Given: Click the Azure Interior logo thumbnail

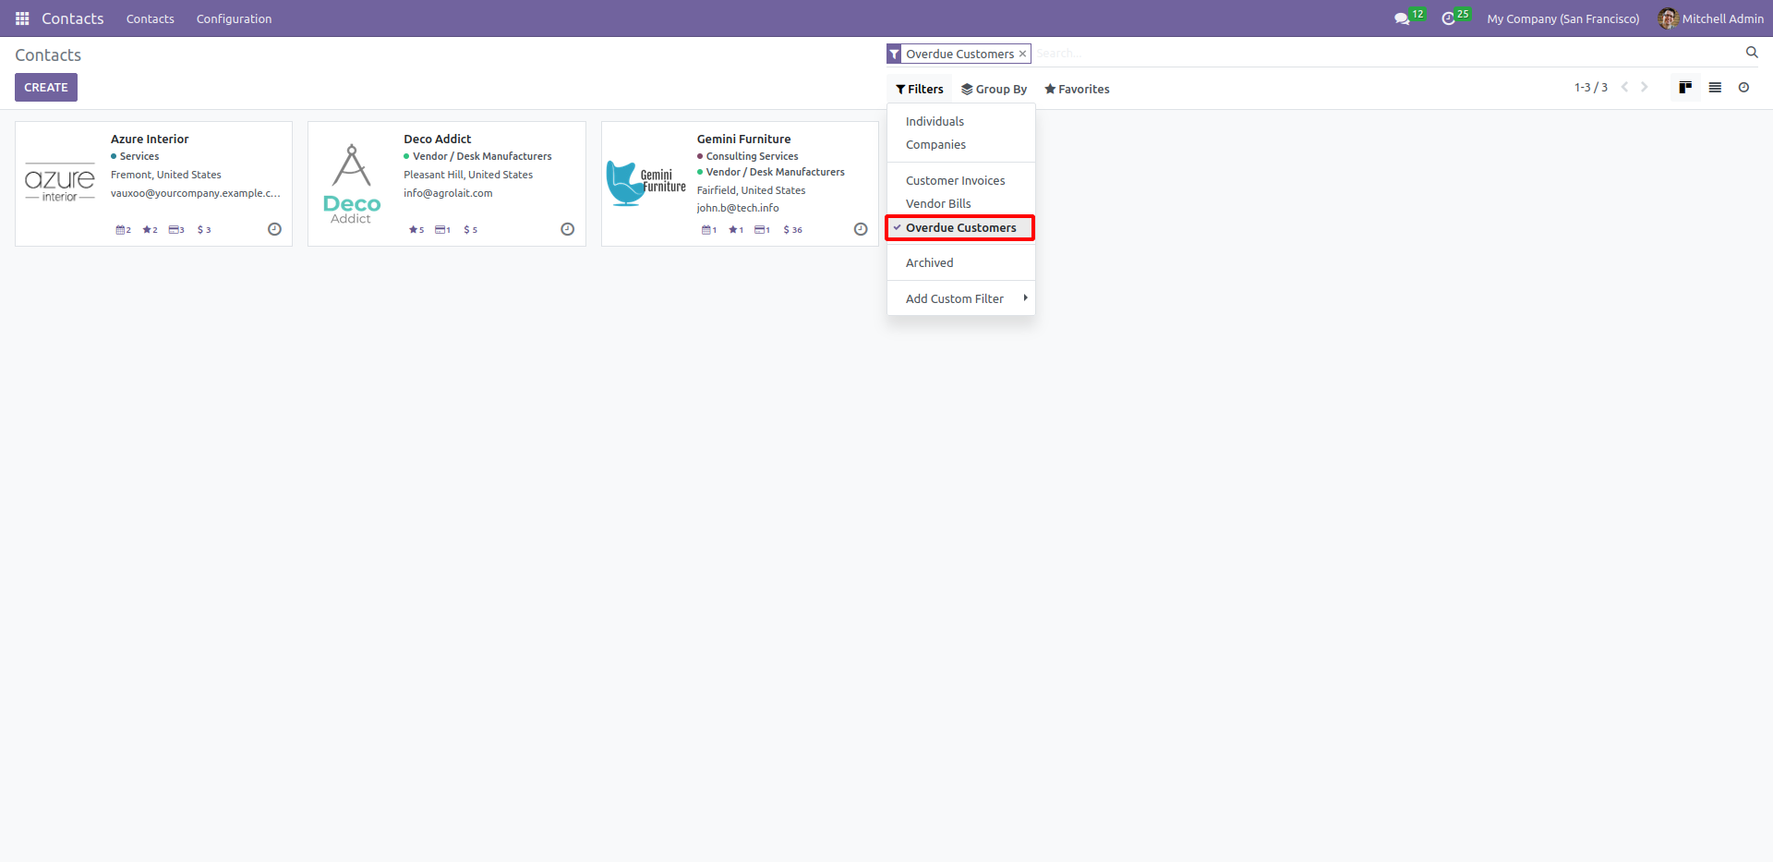Looking at the screenshot, I should tap(60, 184).
